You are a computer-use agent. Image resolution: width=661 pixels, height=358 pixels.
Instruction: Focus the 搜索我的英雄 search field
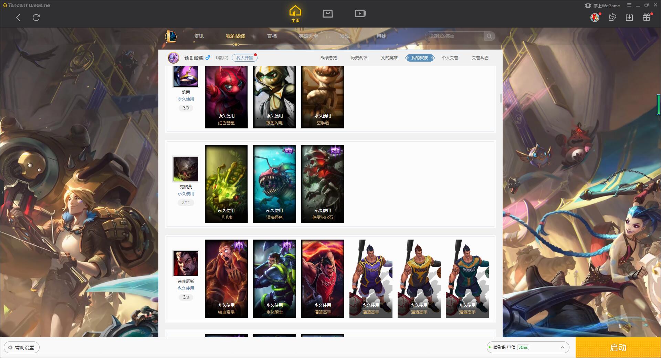pyautogui.click(x=455, y=36)
